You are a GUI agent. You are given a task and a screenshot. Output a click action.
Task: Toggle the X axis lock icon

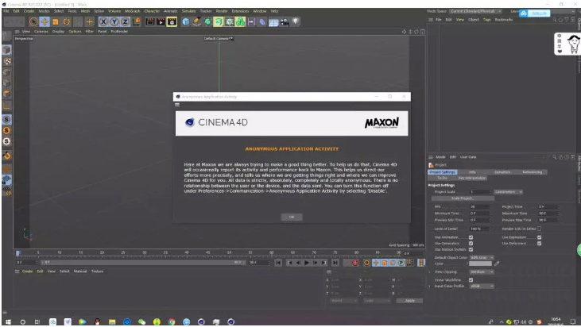[103, 23]
